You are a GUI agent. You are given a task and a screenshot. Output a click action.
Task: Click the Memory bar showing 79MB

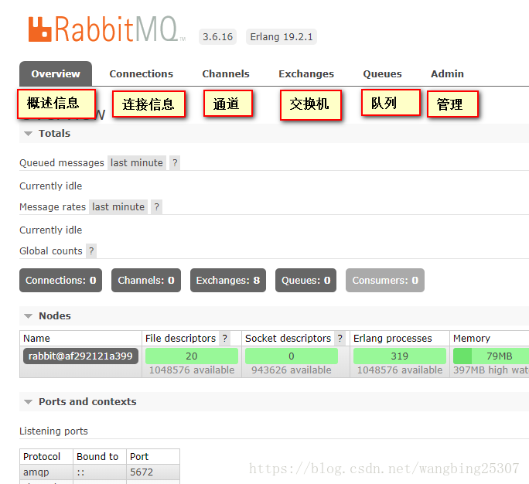(491, 356)
